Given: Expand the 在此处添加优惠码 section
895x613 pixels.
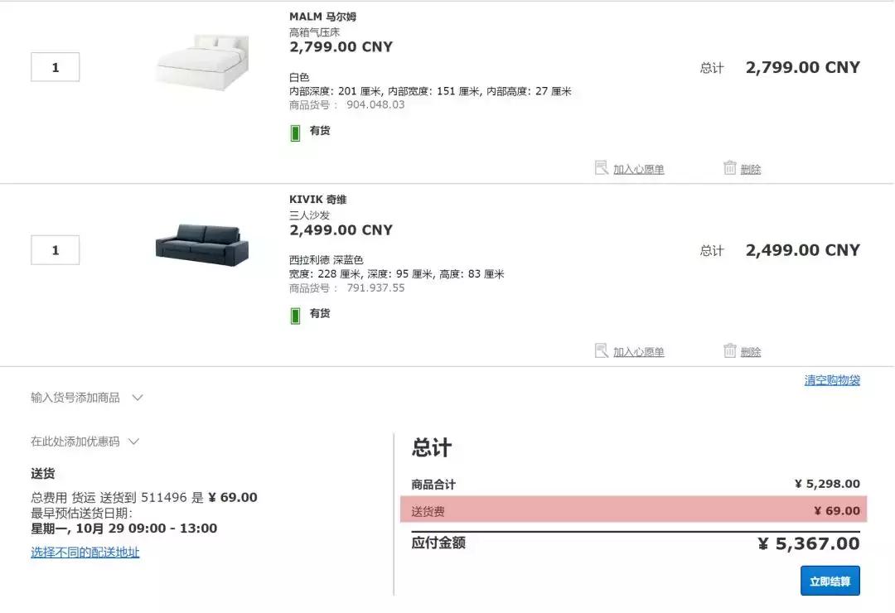Looking at the screenshot, I should click(x=76, y=441).
